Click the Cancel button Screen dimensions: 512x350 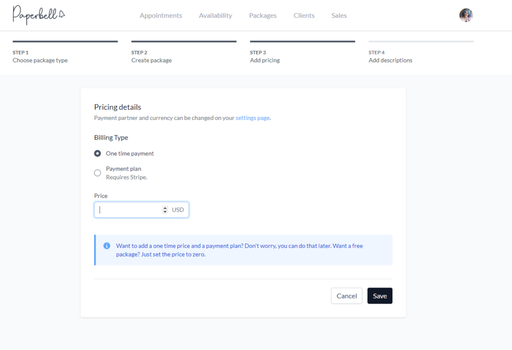(346, 296)
